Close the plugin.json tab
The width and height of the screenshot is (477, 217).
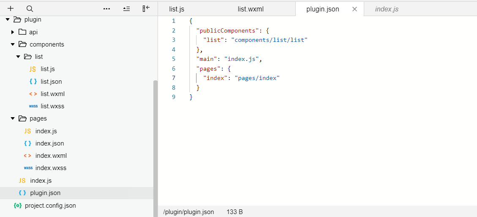coord(354,9)
